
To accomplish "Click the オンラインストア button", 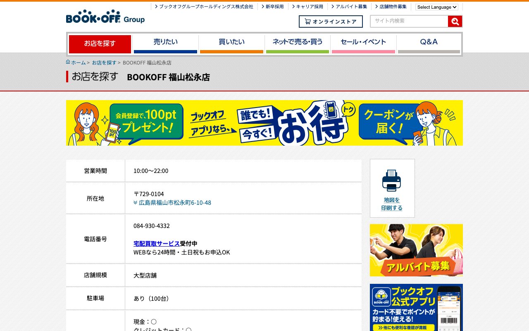I will (331, 22).
